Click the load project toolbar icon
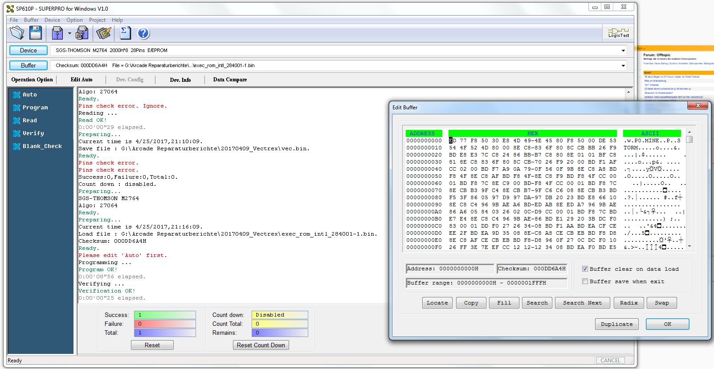714x369 pixels. coord(57,33)
